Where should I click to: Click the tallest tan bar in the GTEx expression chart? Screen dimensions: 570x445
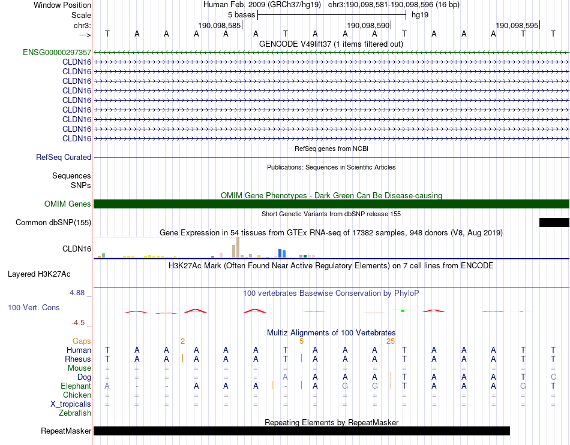click(x=238, y=247)
